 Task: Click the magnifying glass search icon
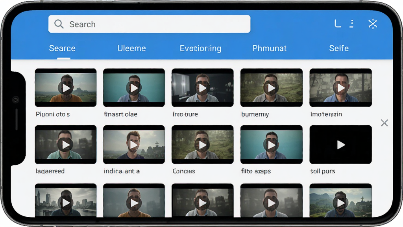(59, 24)
